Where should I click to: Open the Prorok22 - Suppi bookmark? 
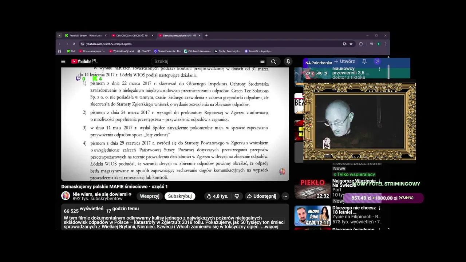point(258,51)
